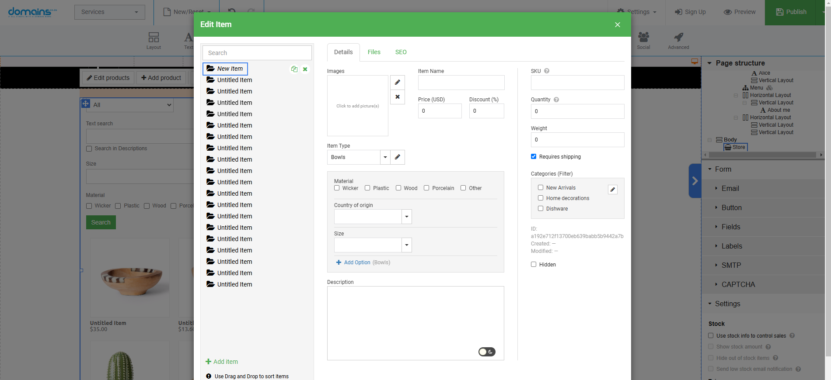Click the Add item link
This screenshot has width=831, height=380.
click(x=222, y=362)
